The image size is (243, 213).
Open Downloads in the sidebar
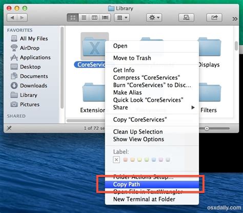29,86
